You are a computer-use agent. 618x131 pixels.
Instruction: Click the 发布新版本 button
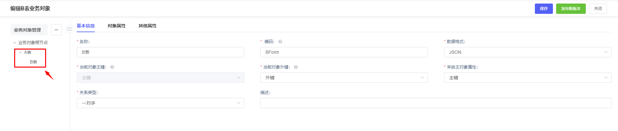(571, 9)
